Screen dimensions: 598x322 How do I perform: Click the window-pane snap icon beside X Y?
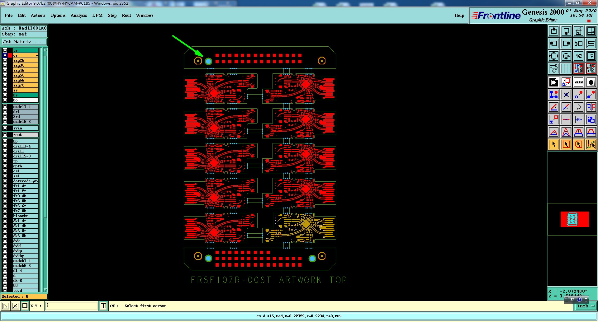[x=25, y=306]
